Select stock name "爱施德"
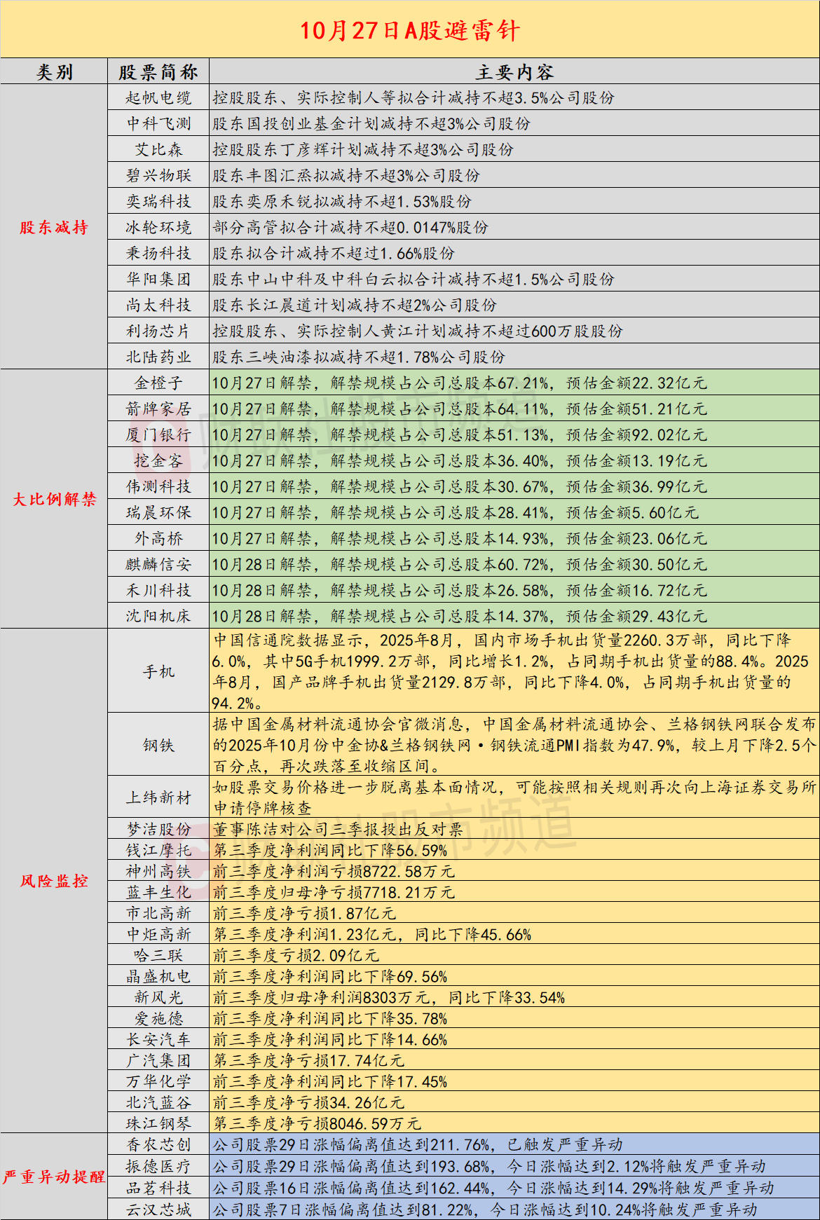Image resolution: width=820 pixels, height=1220 pixels. pos(158,1019)
